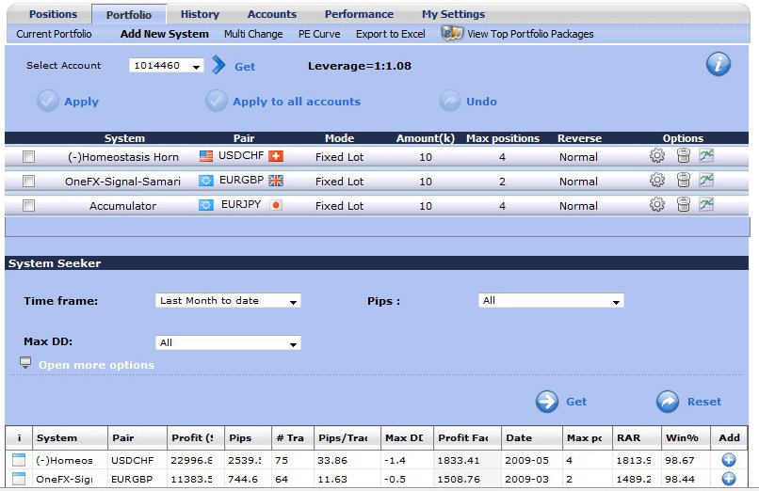Viewport: 759px width, 491px height.
Task: Check the Homeostasis Horn checkbox
Action: click(x=28, y=156)
